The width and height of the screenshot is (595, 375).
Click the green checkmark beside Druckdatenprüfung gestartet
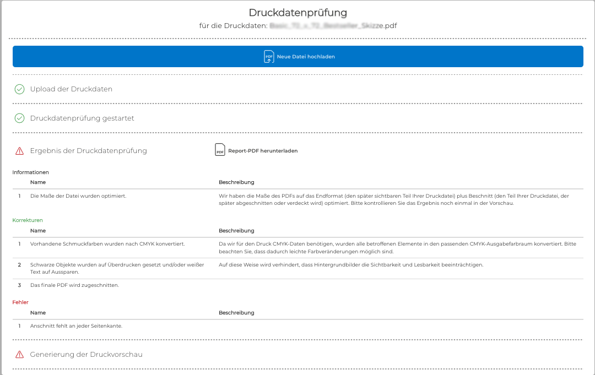click(x=19, y=118)
